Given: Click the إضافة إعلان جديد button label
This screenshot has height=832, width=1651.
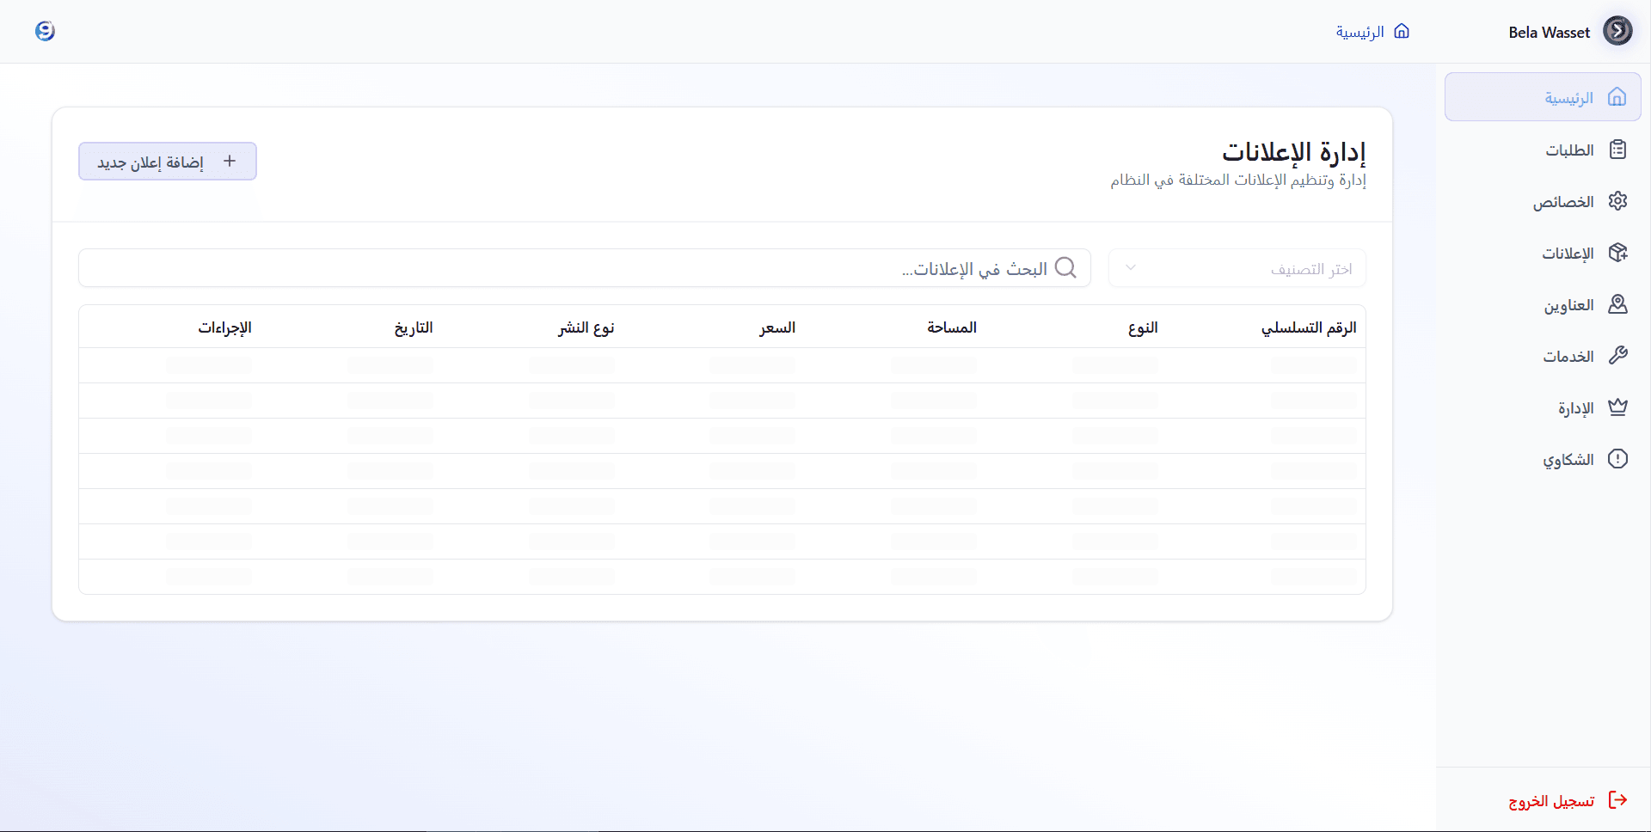Looking at the screenshot, I should click(150, 162).
